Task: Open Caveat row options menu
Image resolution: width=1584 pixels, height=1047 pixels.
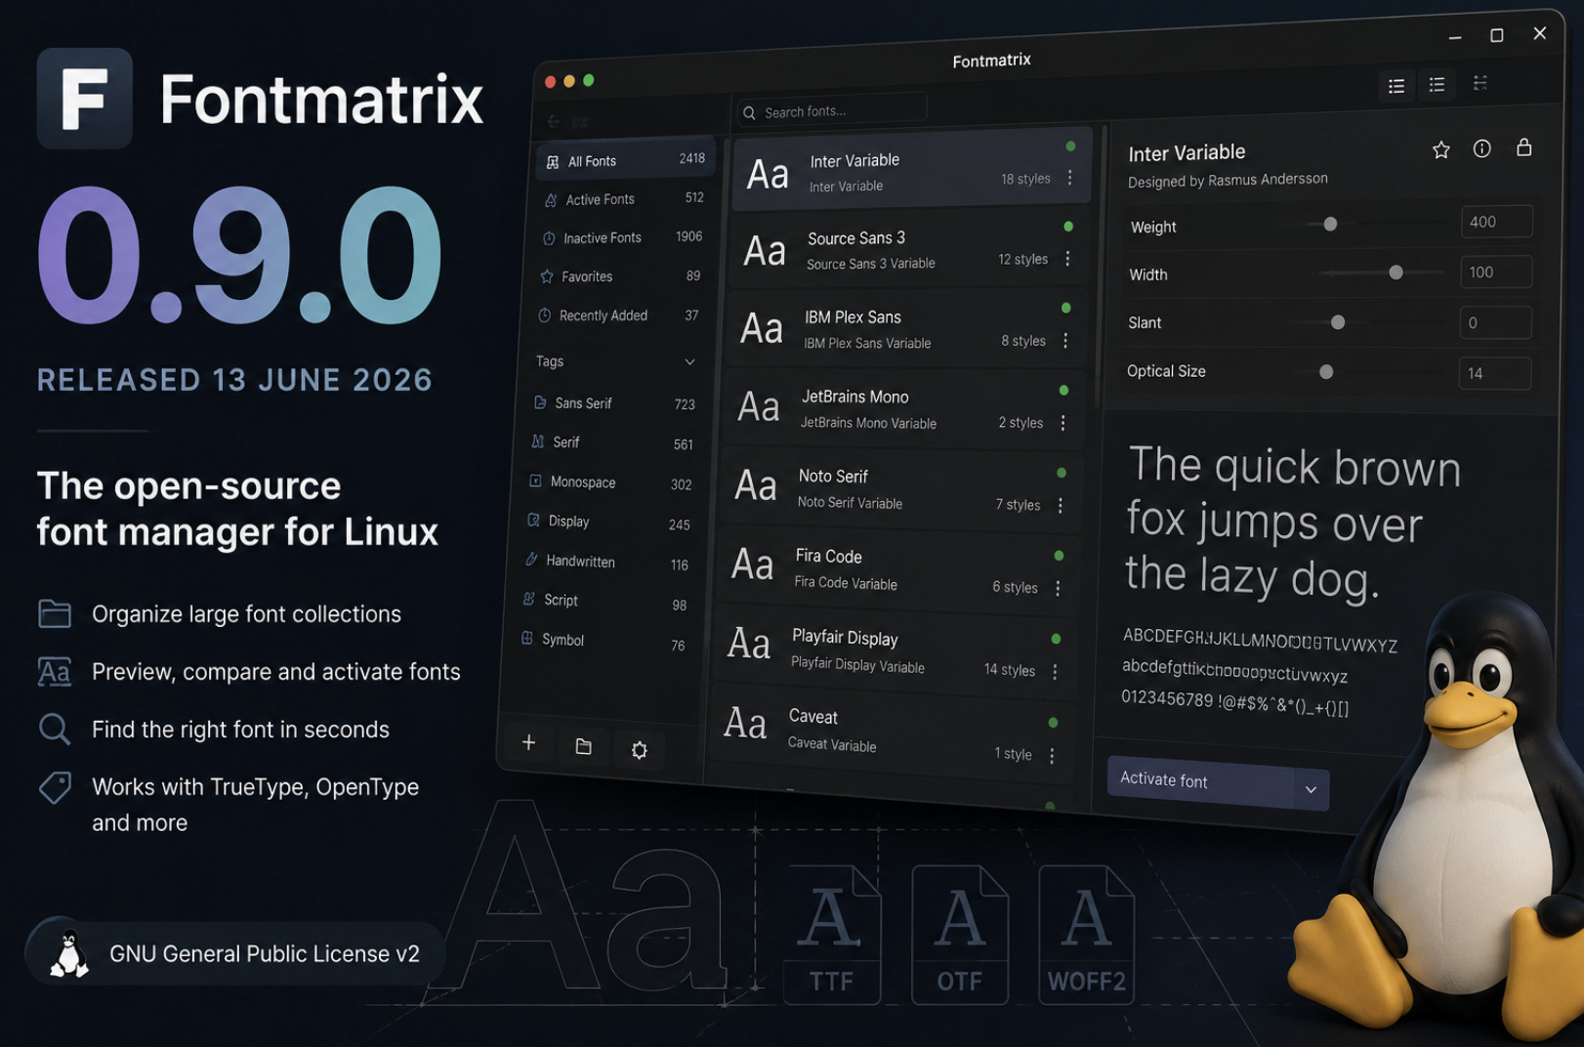Action: tap(1052, 755)
